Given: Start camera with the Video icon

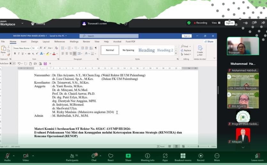Looking at the screenshot, I should point(26,156).
